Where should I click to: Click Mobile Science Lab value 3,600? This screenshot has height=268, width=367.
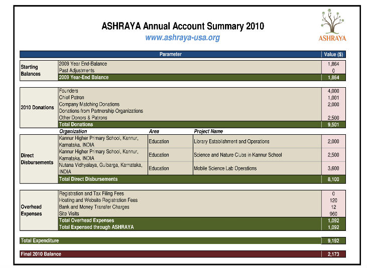pos(333,168)
